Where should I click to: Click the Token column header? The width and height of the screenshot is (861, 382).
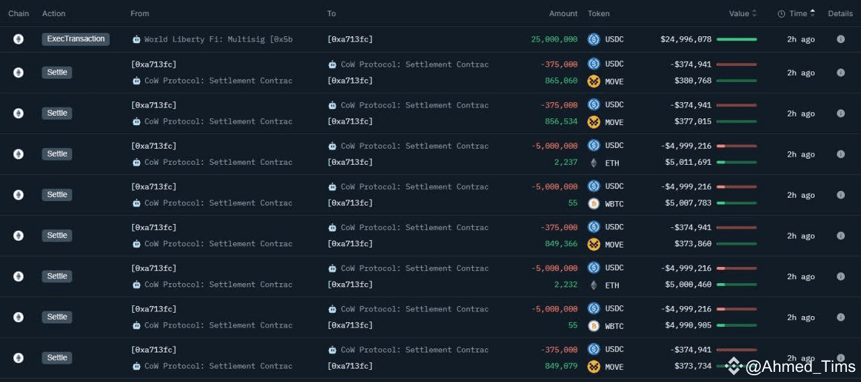pyautogui.click(x=599, y=13)
